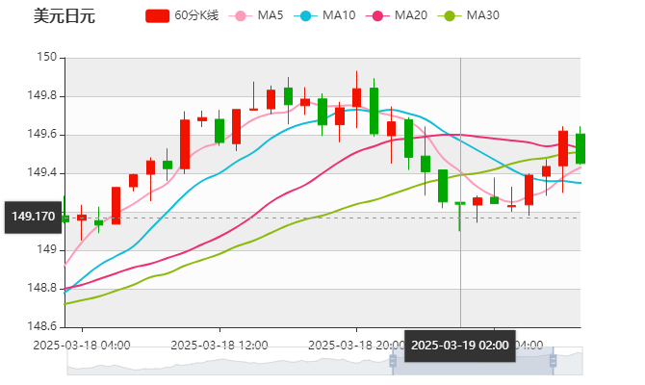Toggle the 60分K线 red legend icon
Image resolution: width=645 pixels, height=385 pixels.
click(158, 16)
